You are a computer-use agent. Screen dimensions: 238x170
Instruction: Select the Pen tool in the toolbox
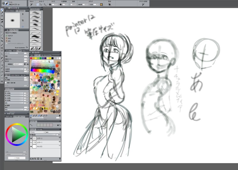(x=2, y=45)
